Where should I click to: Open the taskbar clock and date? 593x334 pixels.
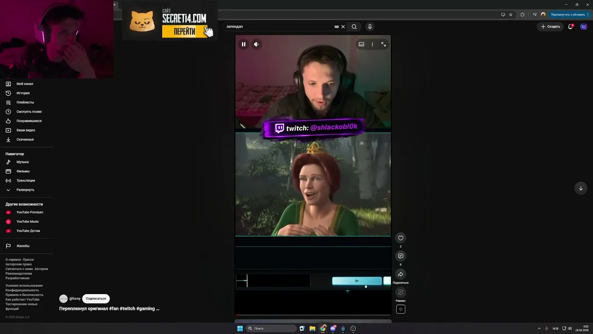tap(582, 328)
